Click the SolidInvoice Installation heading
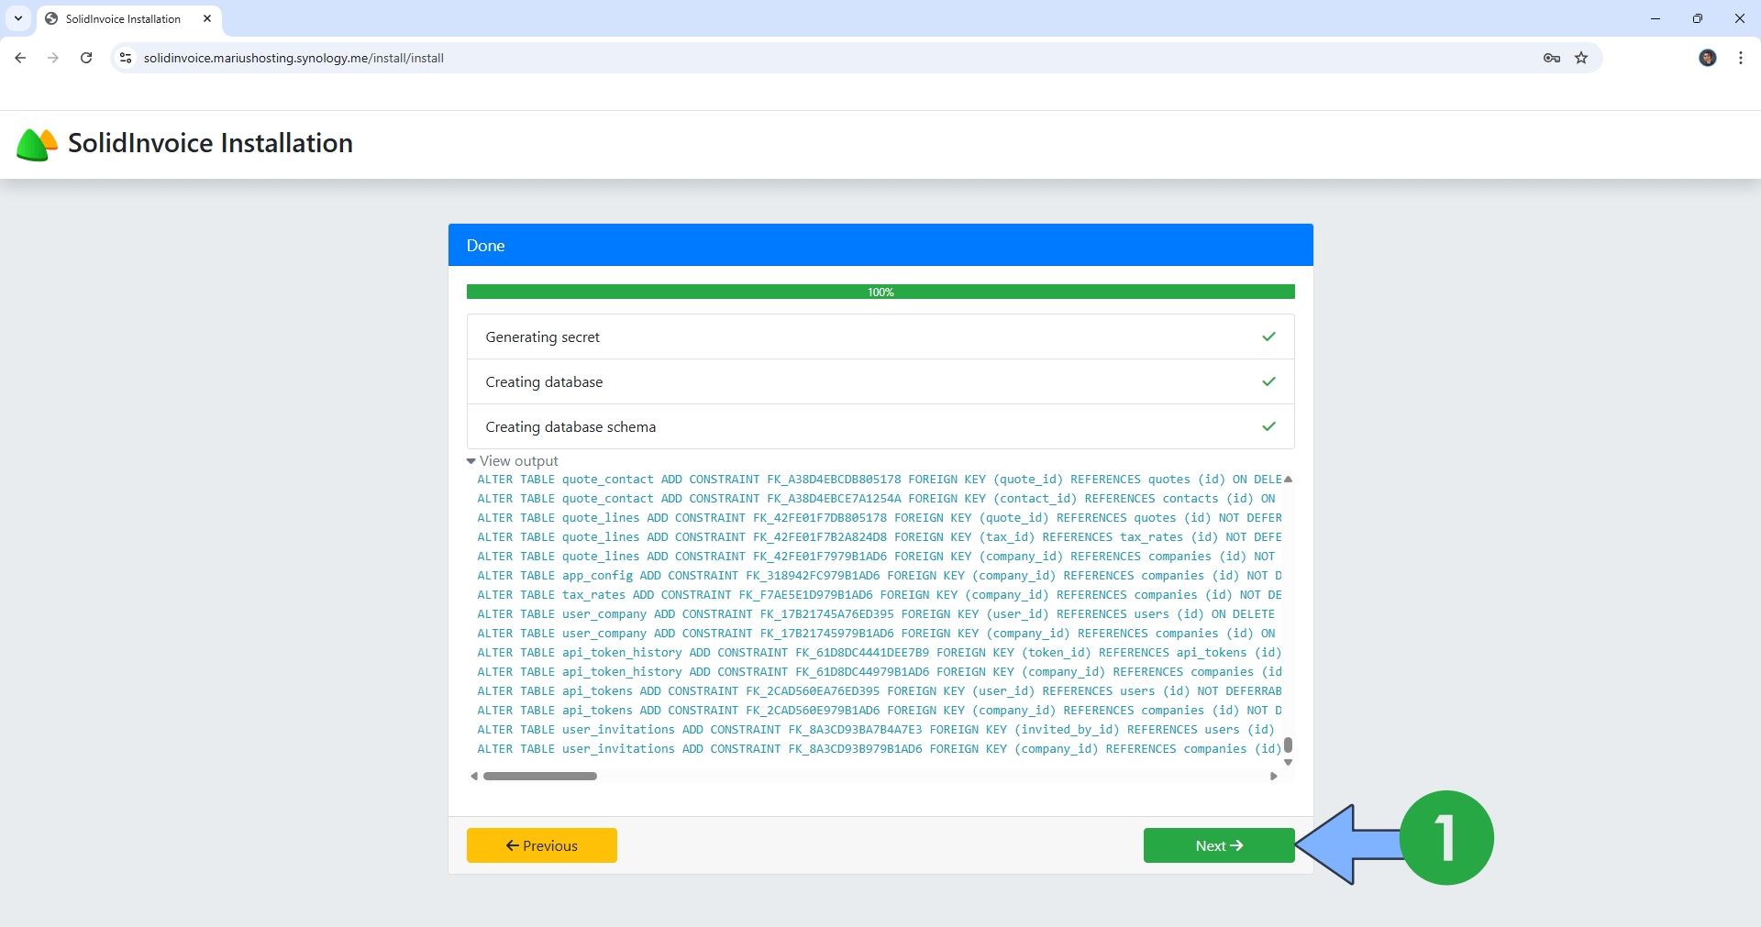Image resolution: width=1761 pixels, height=927 pixels. click(210, 143)
